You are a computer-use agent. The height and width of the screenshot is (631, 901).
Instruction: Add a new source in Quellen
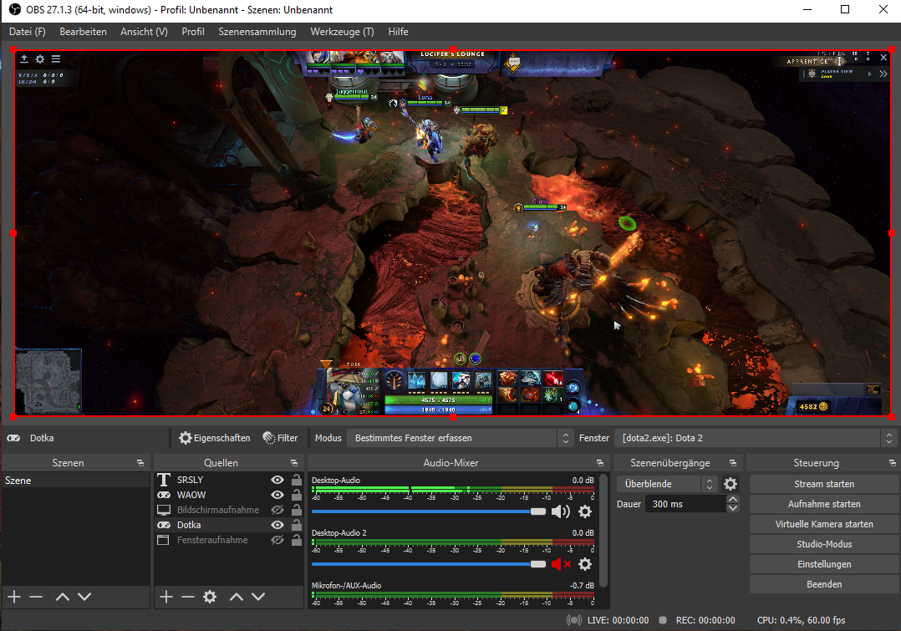click(x=166, y=597)
